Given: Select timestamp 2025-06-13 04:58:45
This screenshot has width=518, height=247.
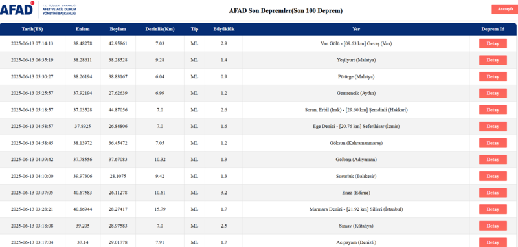Looking at the screenshot, I should point(32,143).
